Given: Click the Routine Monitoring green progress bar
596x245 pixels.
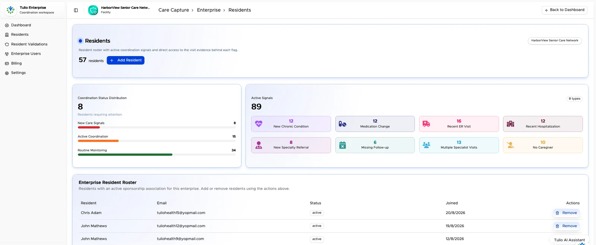Looking at the screenshot, I should pyautogui.click(x=125, y=155).
